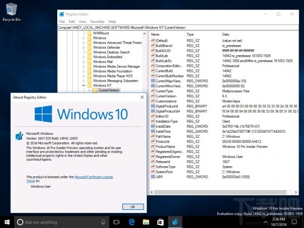Select the BuildGUID value icon

(153, 51)
